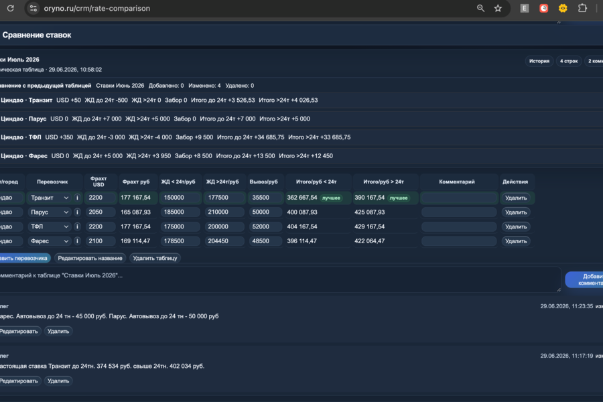Click Удалить таблицу button
603x402 pixels.
[x=155, y=258]
